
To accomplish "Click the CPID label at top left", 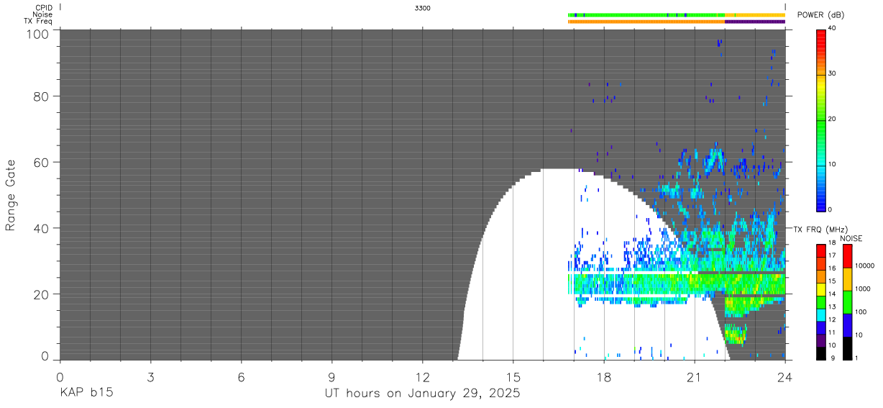I will [43, 7].
